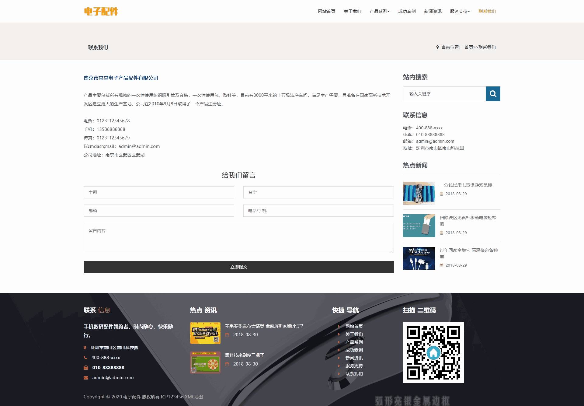Open news link 一分钱试用电竞级游戏鼠标
The width and height of the screenshot is (584, 406).
[465, 185]
